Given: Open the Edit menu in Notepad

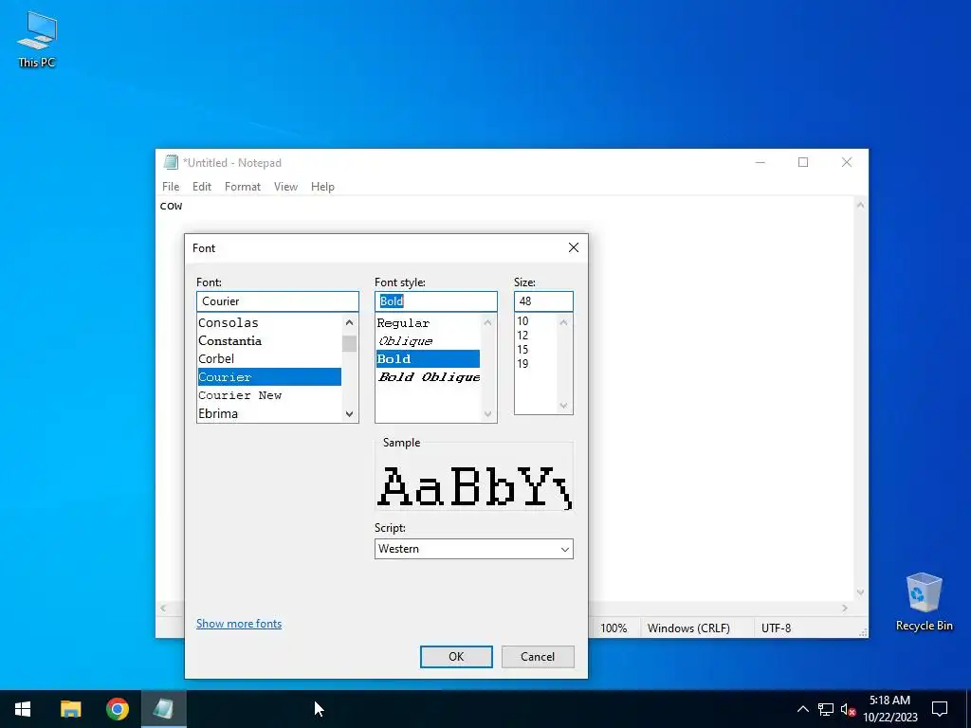Looking at the screenshot, I should point(202,187).
